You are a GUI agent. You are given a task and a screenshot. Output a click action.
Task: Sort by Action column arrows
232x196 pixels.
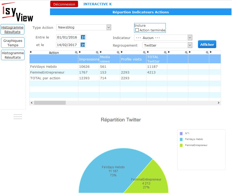pos(31,52)
